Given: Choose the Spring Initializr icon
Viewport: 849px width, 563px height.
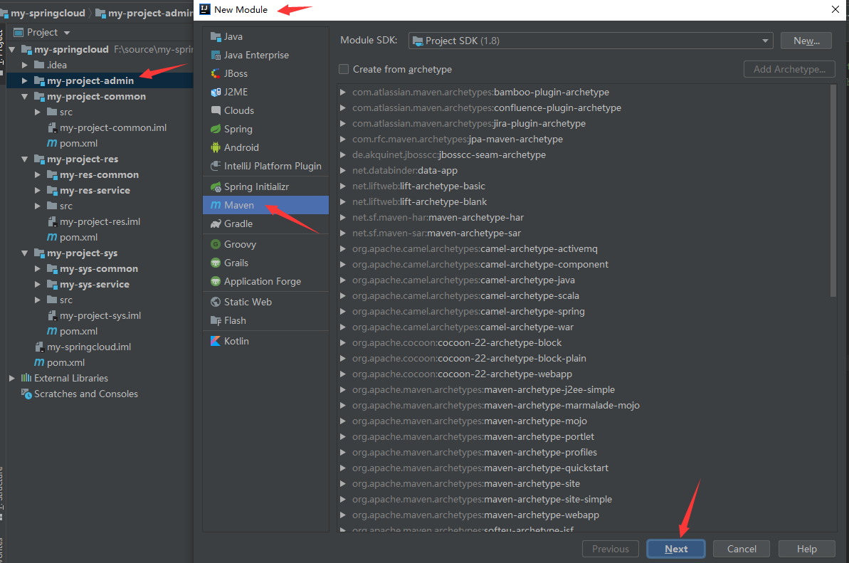Looking at the screenshot, I should (216, 186).
